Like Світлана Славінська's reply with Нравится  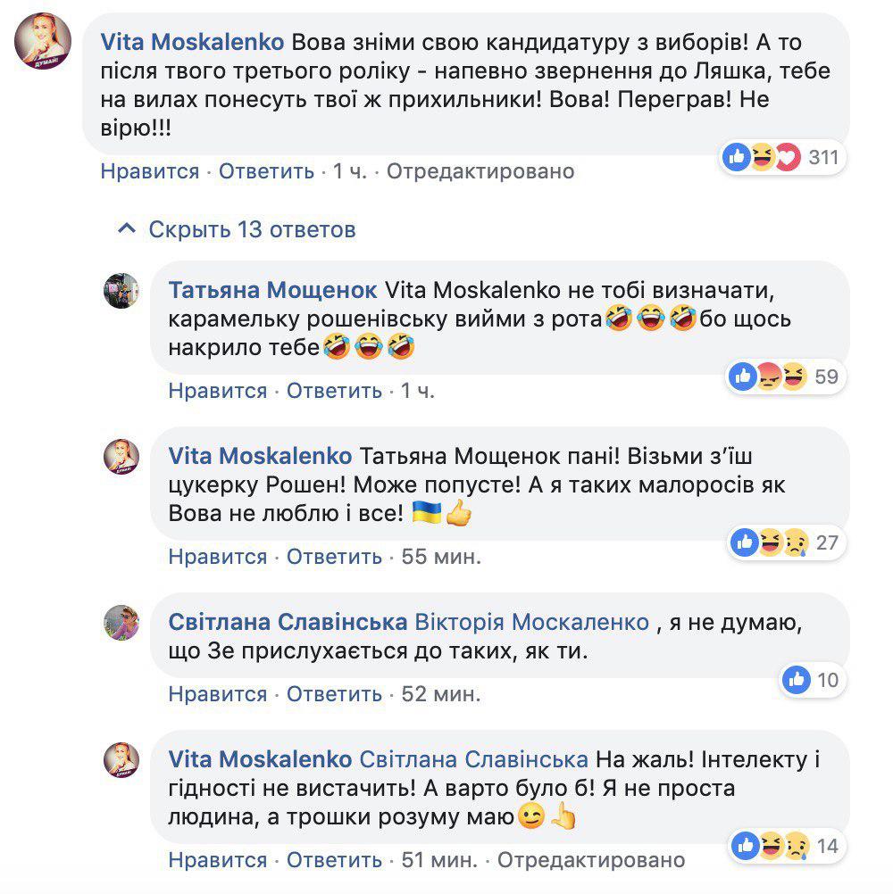click(218, 694)
